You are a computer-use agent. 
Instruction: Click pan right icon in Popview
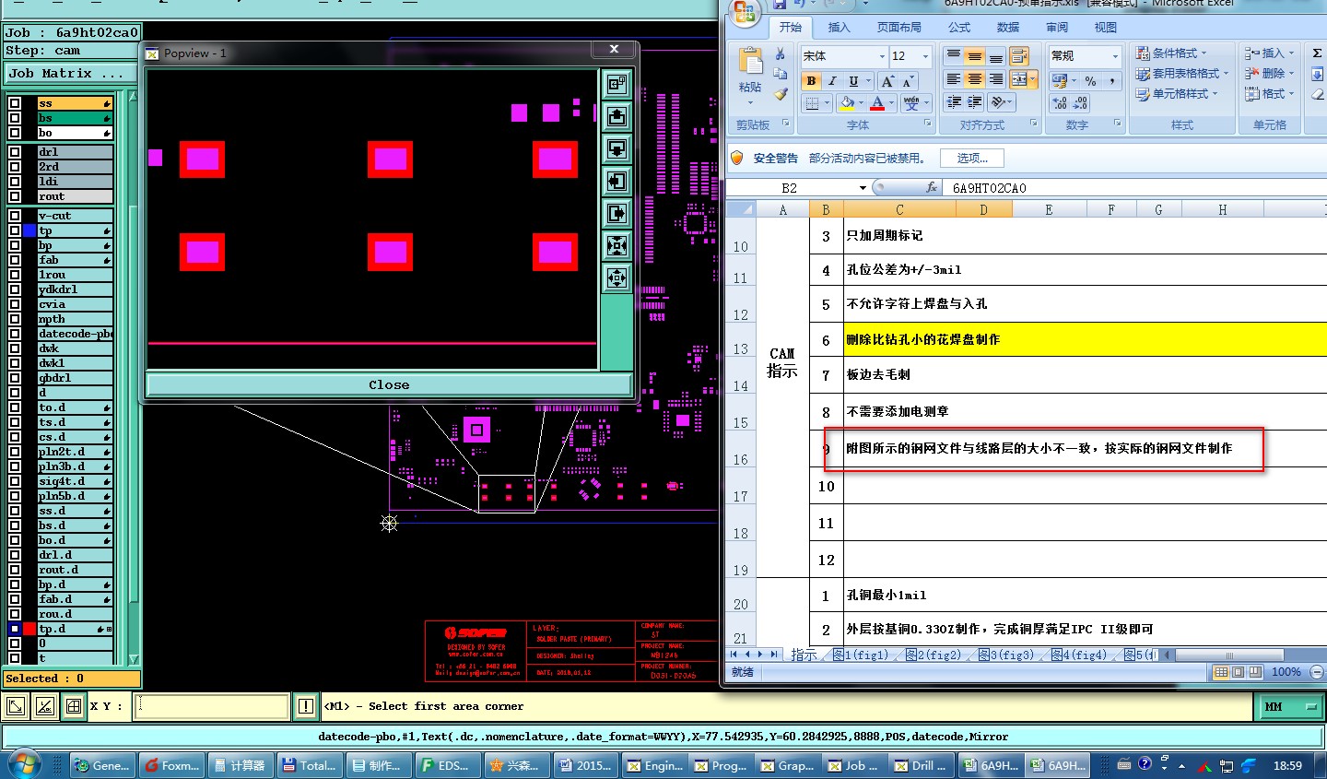617,214
